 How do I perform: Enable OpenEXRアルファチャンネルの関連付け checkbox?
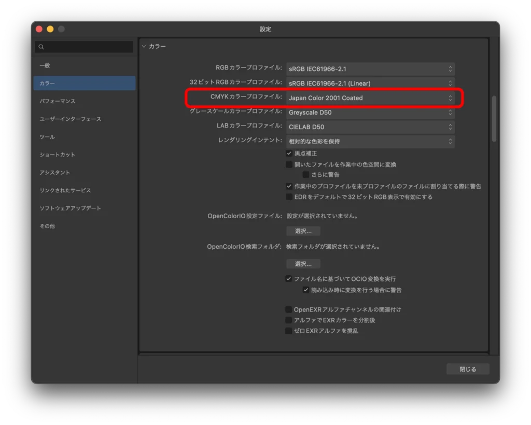pyautogui.click(x=289, y=309)
